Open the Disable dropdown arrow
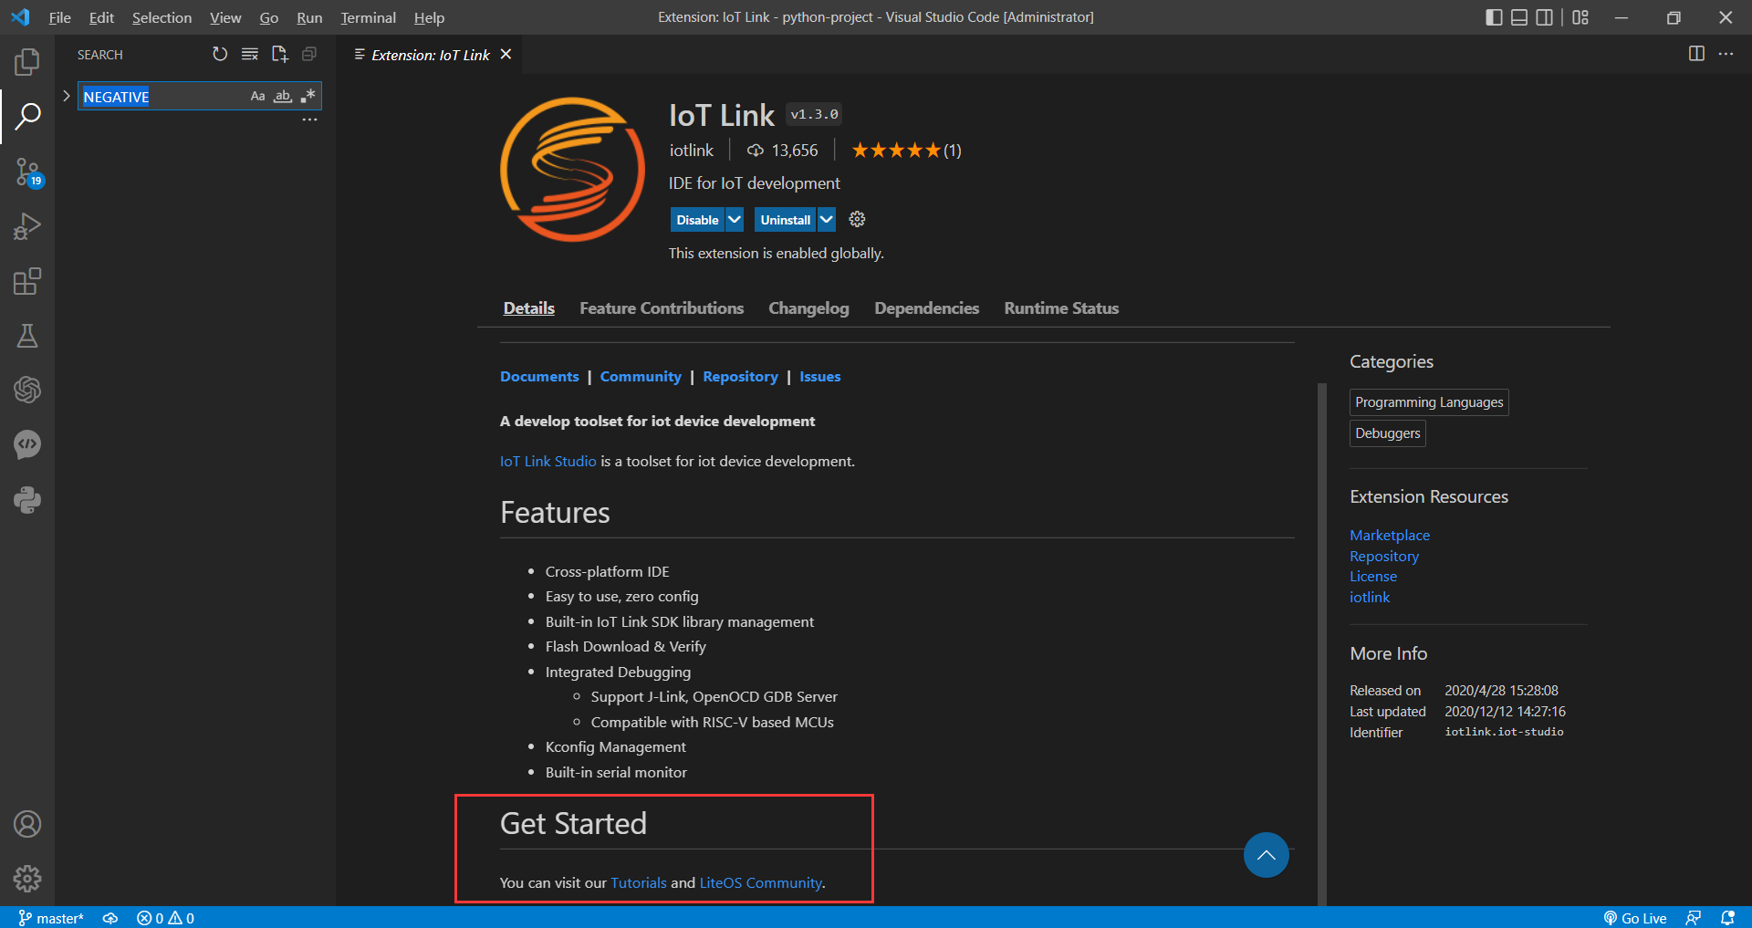The width and height of the screenshot is (1752, 928). click(735, 219)
